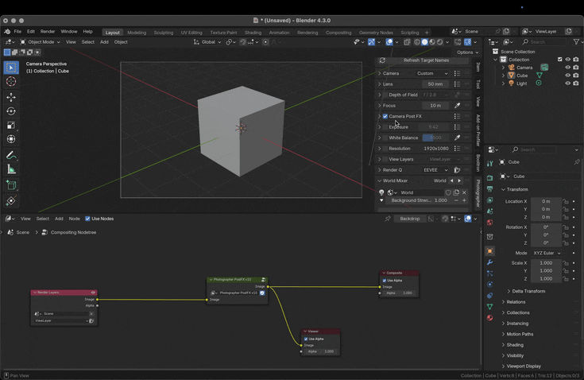Expand the Camera item in outliner
The image size is (584, 380).
tap(503, 68)
